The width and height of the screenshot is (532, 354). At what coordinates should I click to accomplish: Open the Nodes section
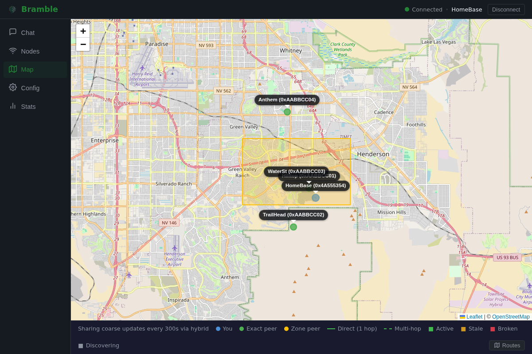[35, 51]
